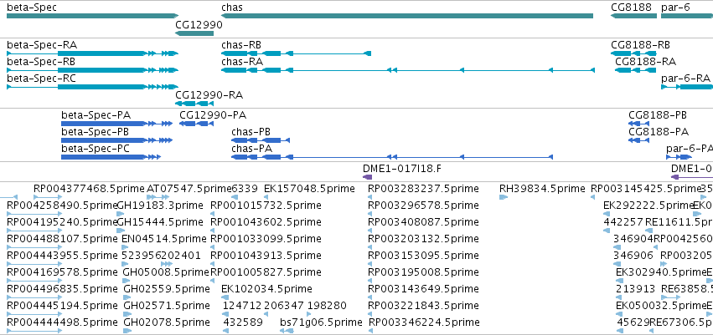Screen dimensions: 713x335
Task: Select the RP003283237.5prime EST marker
Action: coord(370,197)
